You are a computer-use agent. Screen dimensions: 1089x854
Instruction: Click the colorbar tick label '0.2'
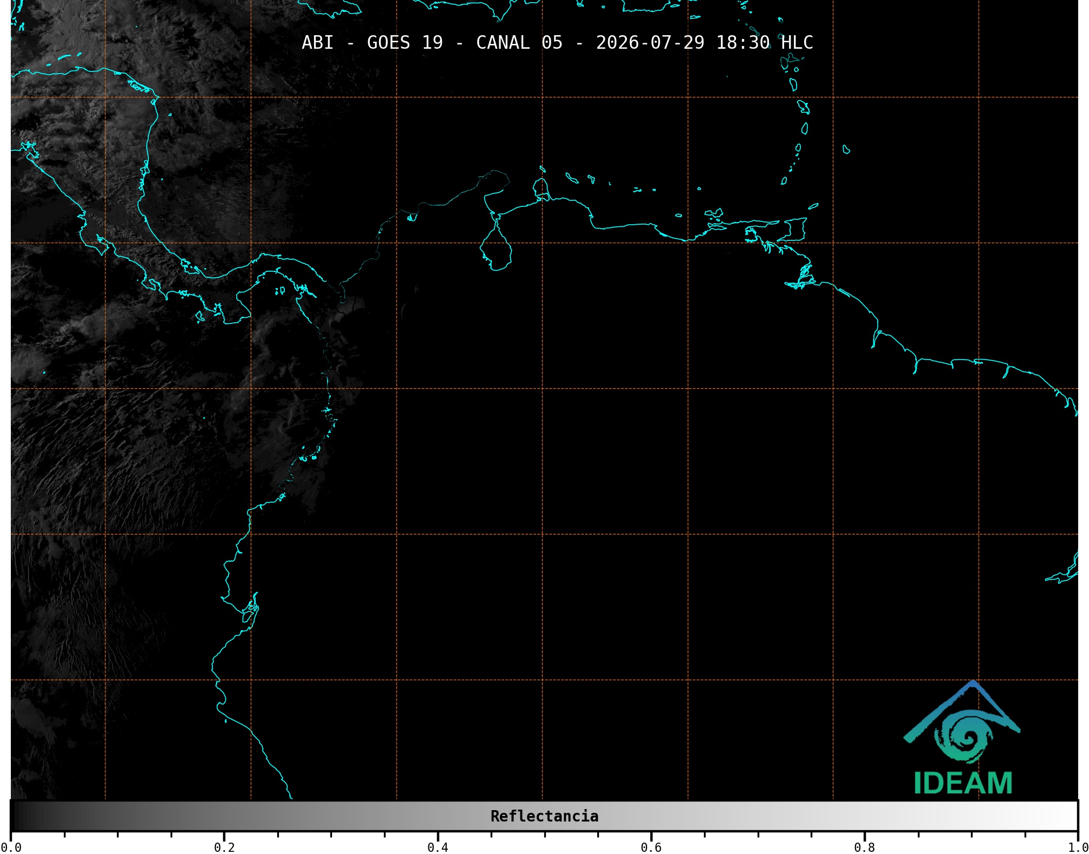coord(224,848)
